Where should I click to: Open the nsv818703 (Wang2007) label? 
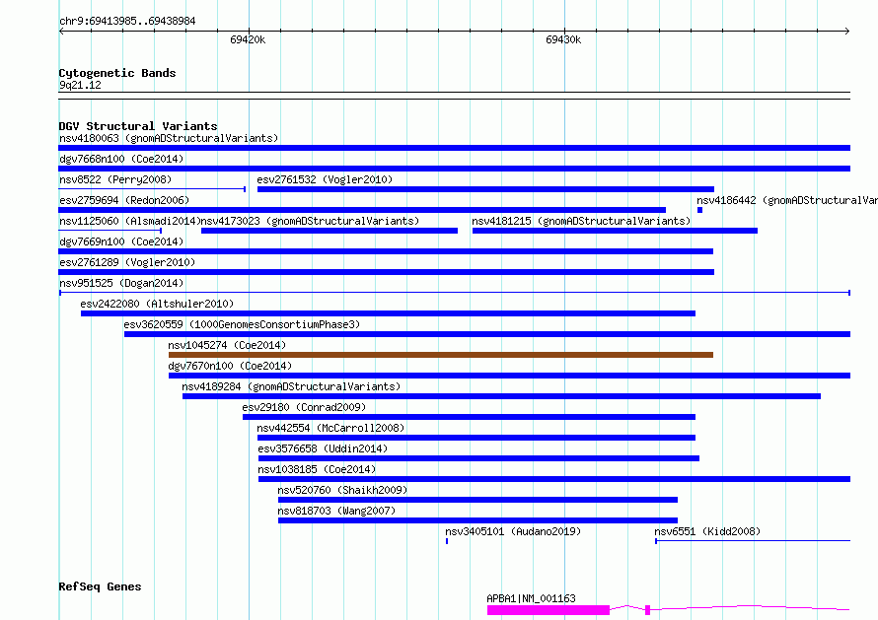336,511
